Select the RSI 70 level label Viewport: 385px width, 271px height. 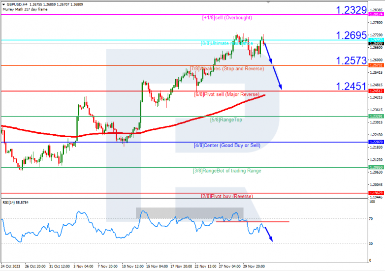tap(371, 218)
